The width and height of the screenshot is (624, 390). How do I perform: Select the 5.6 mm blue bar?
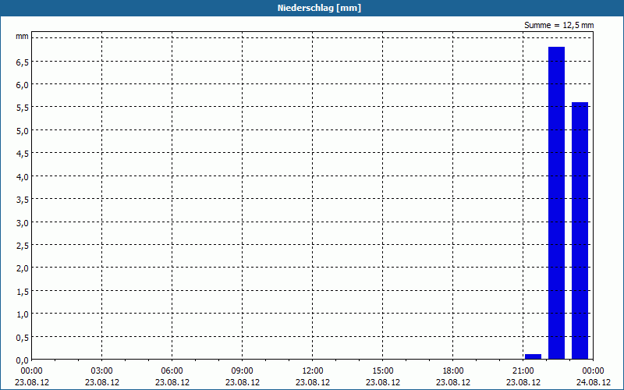tap(580, 231)
